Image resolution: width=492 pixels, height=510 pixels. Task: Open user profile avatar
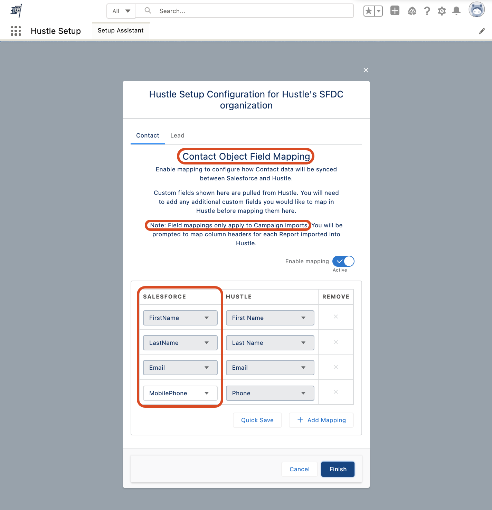point(477,10)
